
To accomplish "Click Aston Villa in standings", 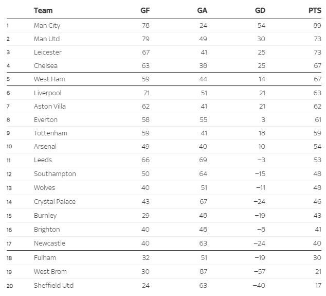I will 50,106.
